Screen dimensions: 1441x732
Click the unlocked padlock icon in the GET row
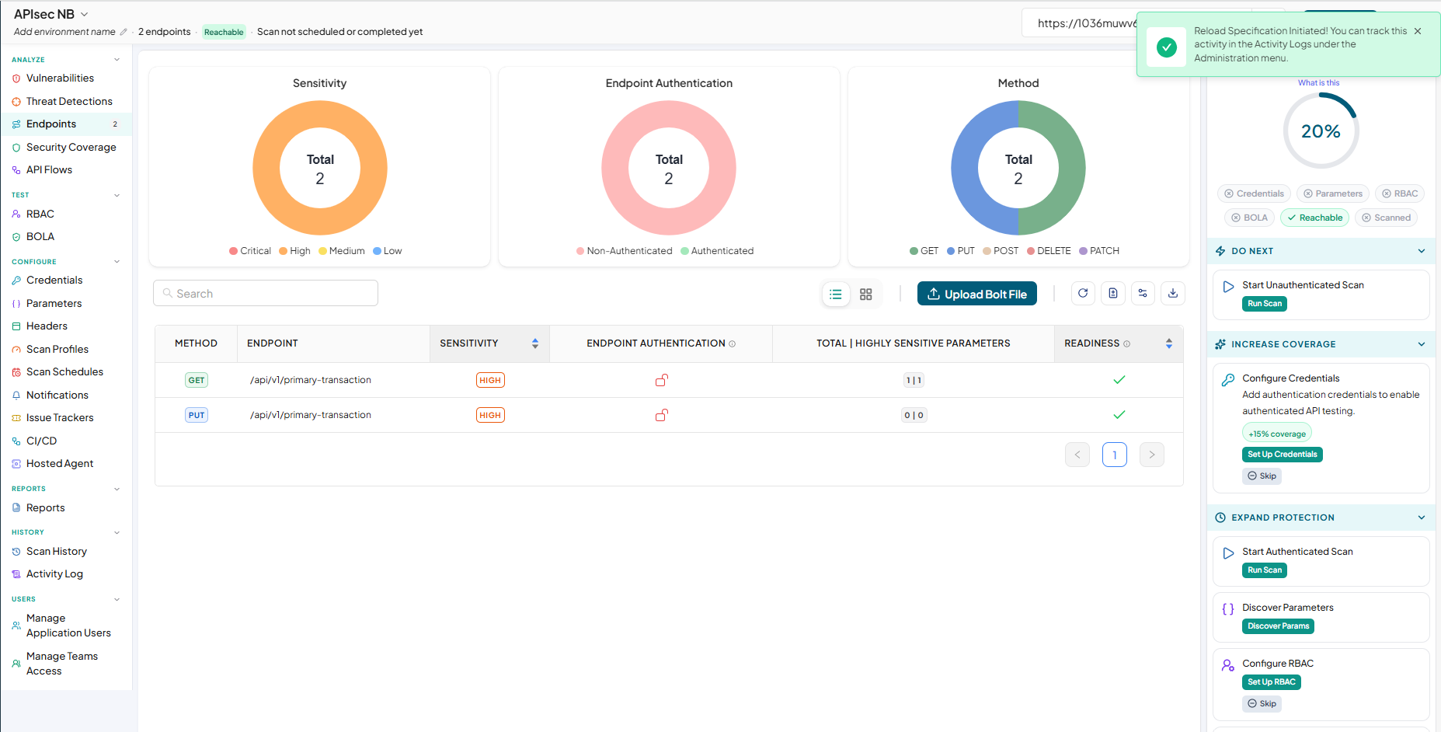tap(662, 380)
